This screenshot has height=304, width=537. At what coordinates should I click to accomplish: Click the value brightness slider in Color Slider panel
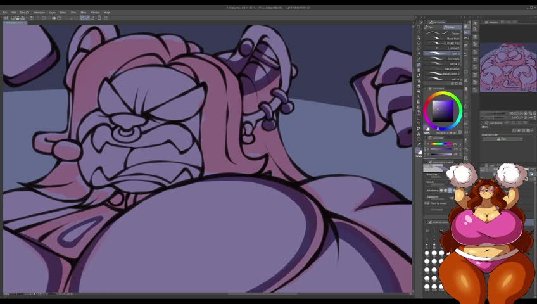pos(441,154)
